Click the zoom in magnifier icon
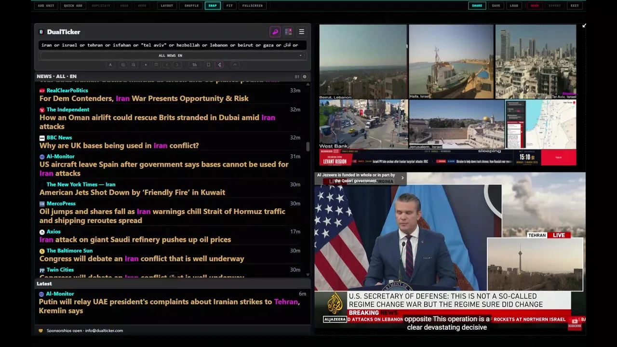Image resolution: width=617 pixels, height=347 pixels. 134,65
